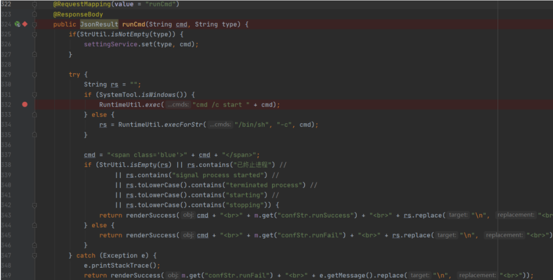
Task: Click line number 348 in the gutter
Action: pos(6,265)
